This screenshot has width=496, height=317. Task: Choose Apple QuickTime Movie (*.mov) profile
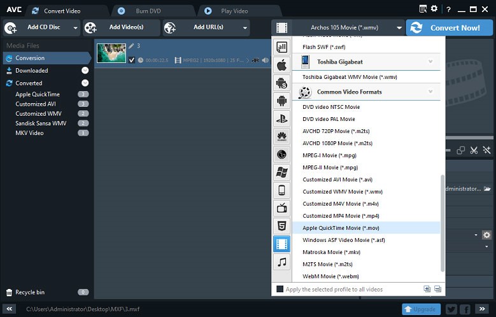pos(366,228)
